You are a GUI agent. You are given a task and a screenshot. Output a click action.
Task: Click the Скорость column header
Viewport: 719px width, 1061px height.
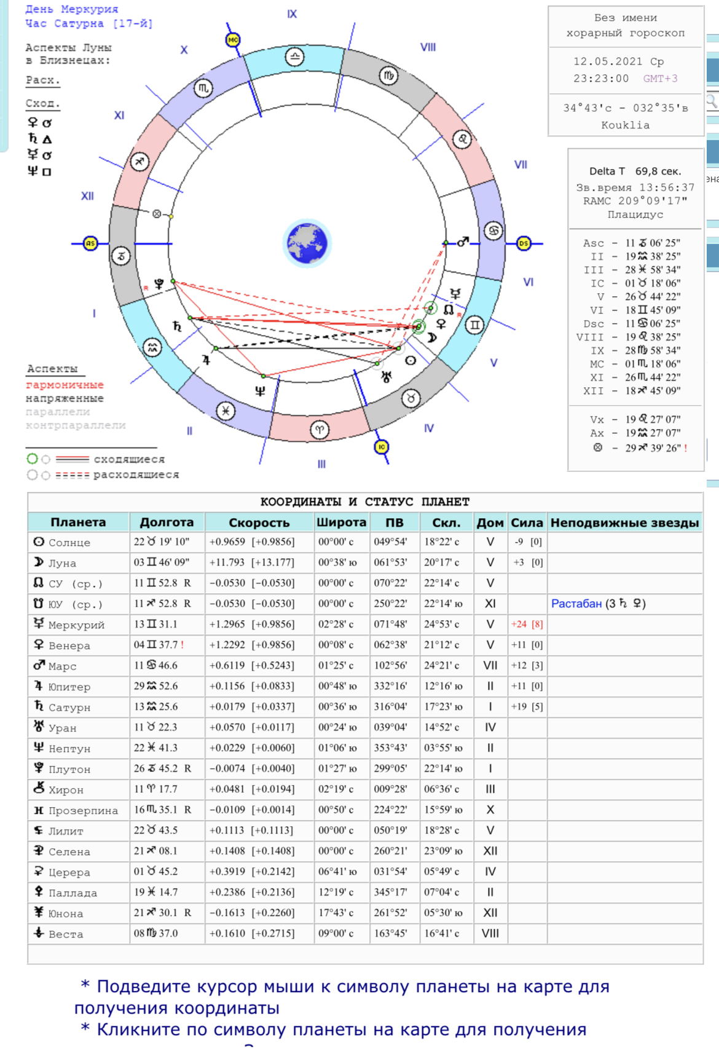(259, 522)
